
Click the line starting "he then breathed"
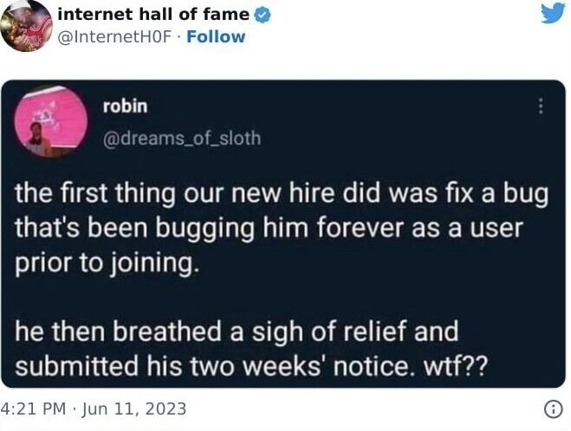237,331
